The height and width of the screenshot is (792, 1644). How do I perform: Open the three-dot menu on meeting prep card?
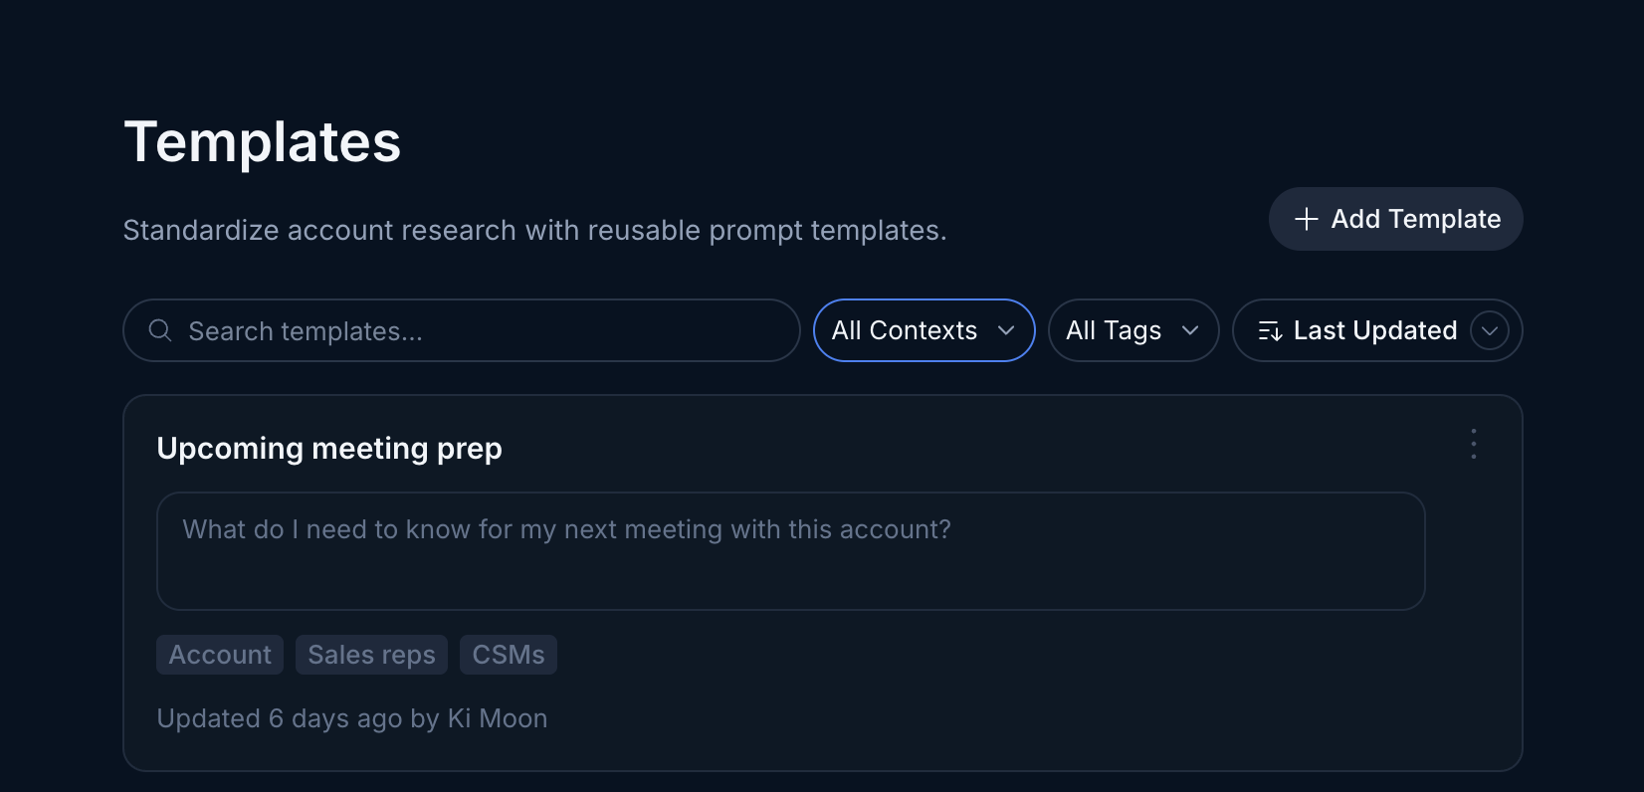pos(1474,444)
